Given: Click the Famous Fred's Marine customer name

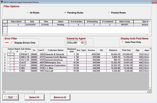Looking at the screenshot, I should (56, 57).
